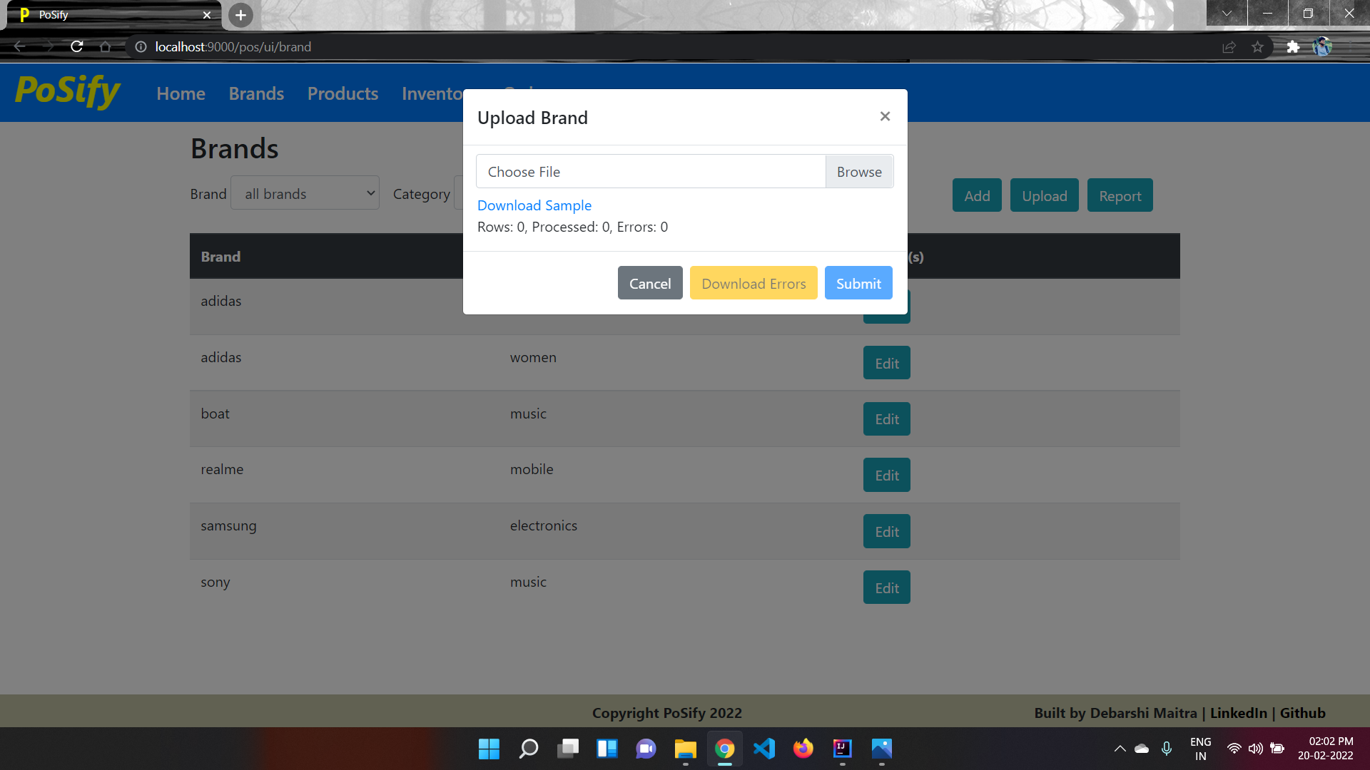
Task: Open Visual Studio Code from taskbar
Action: click(763, 749)
